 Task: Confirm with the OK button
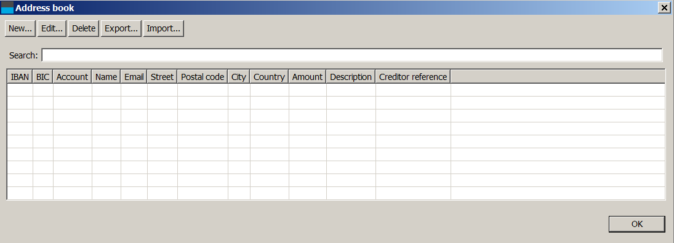[637, 224]
